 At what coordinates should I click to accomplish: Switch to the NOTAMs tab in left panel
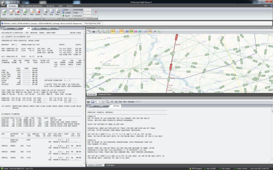tap(54, 28)
